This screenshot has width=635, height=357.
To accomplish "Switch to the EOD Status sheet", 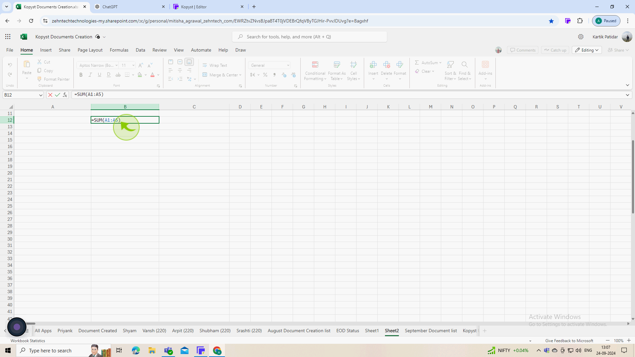I will coord(348,331).
